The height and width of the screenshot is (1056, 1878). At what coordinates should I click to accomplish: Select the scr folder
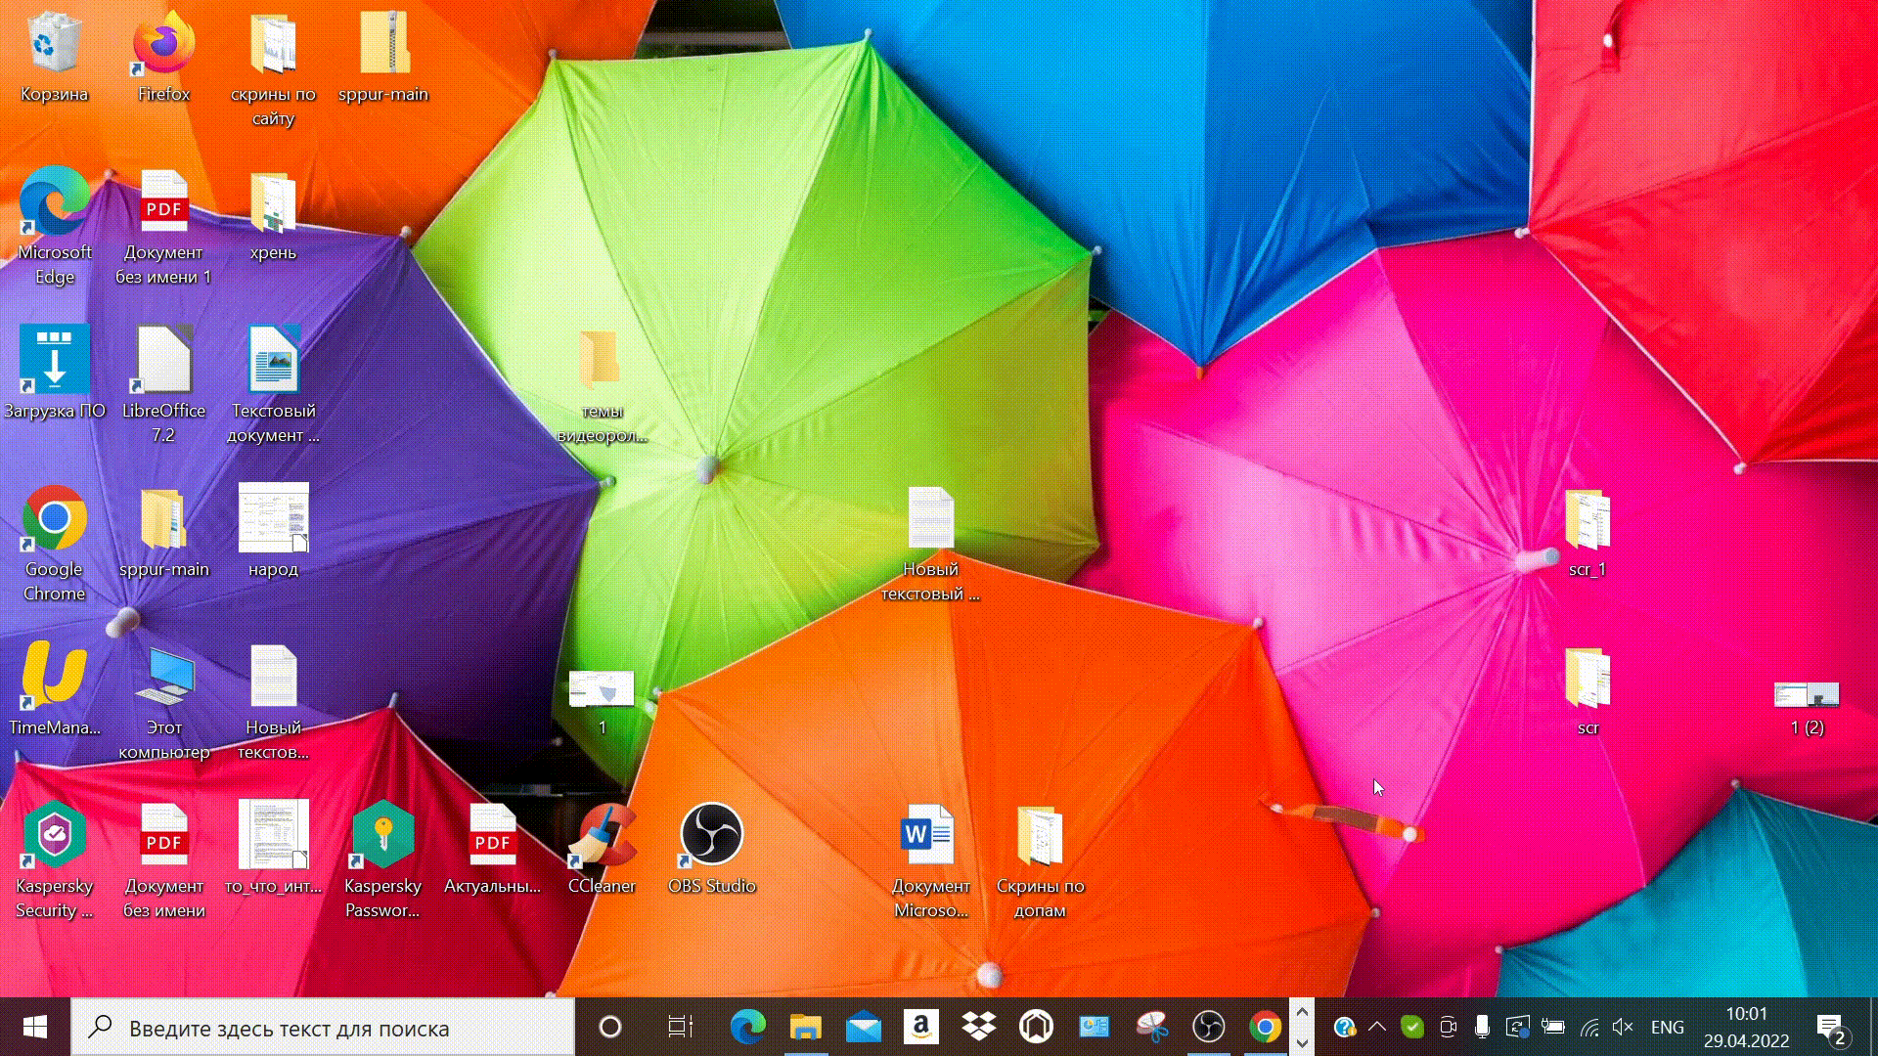[1587, 690]
